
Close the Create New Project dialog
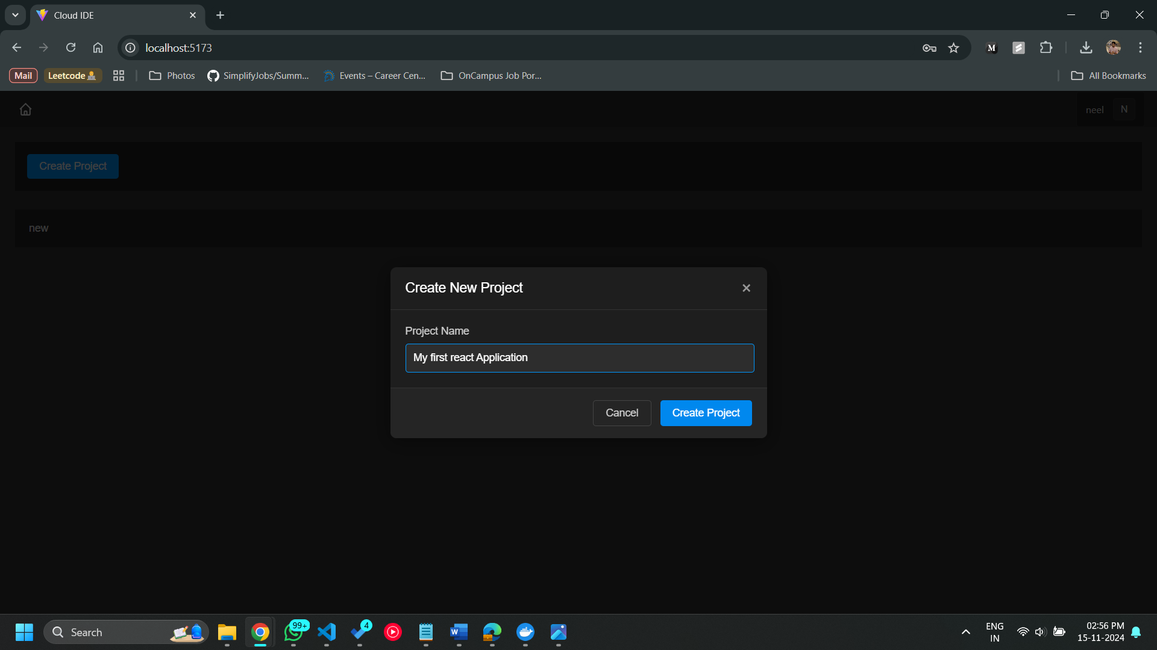pyautogui.click(x=746, y=288)
